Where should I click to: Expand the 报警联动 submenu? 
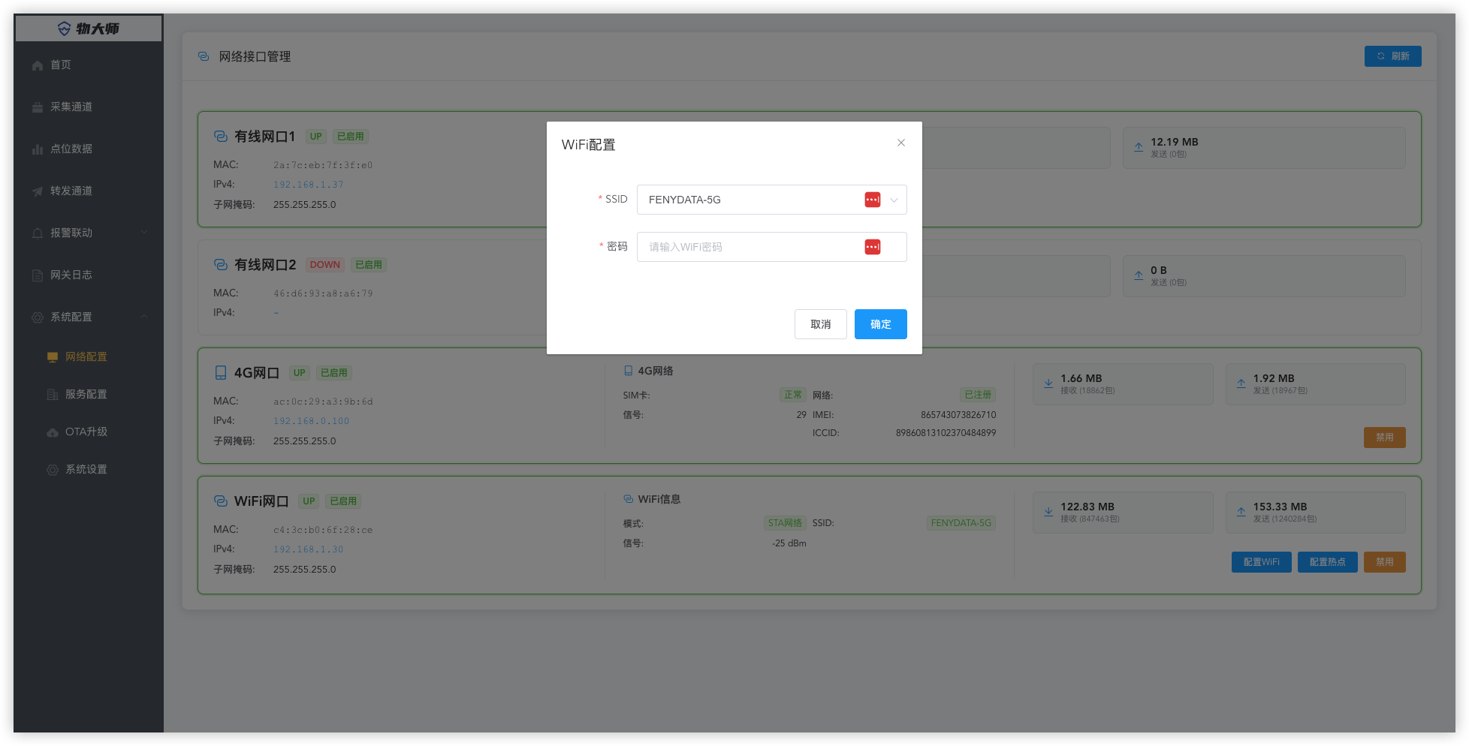(x=144, y=233)
